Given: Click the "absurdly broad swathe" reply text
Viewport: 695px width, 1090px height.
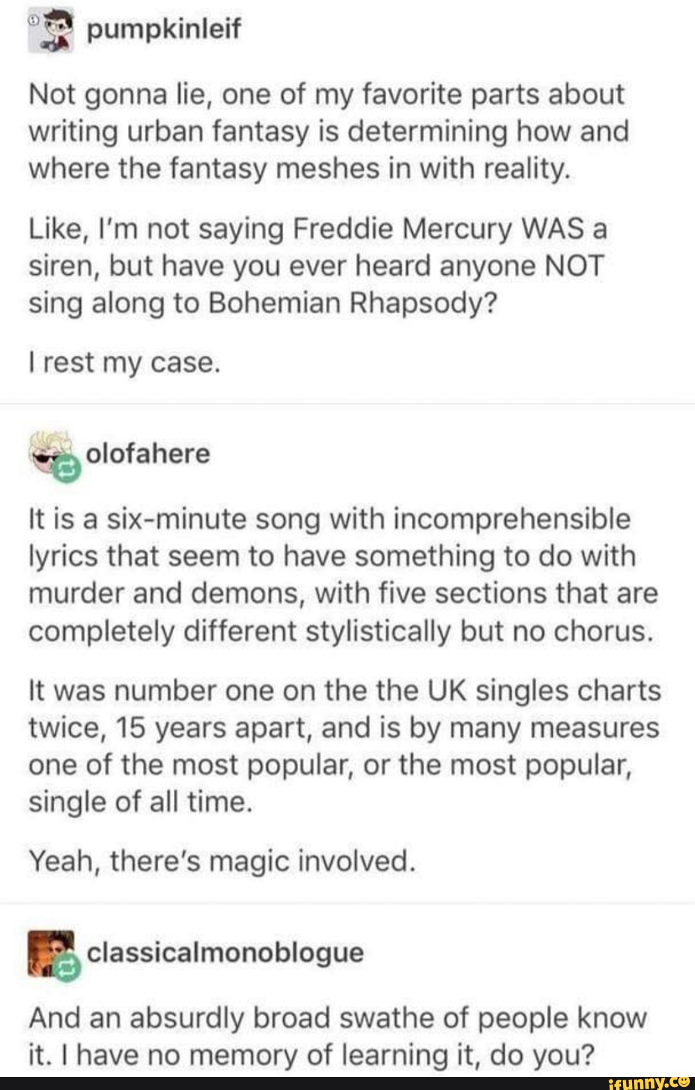Looking at the screenshot, I should click(337, 1036).
